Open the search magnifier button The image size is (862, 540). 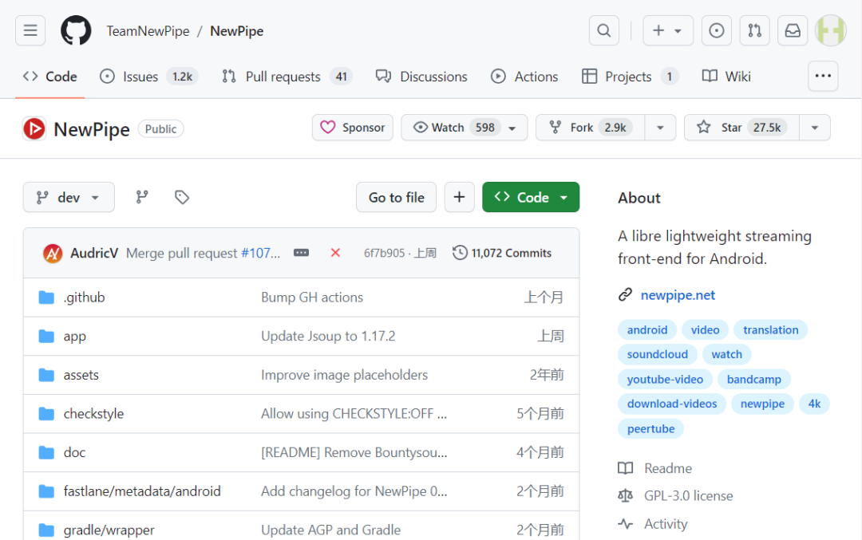point(603,31)
